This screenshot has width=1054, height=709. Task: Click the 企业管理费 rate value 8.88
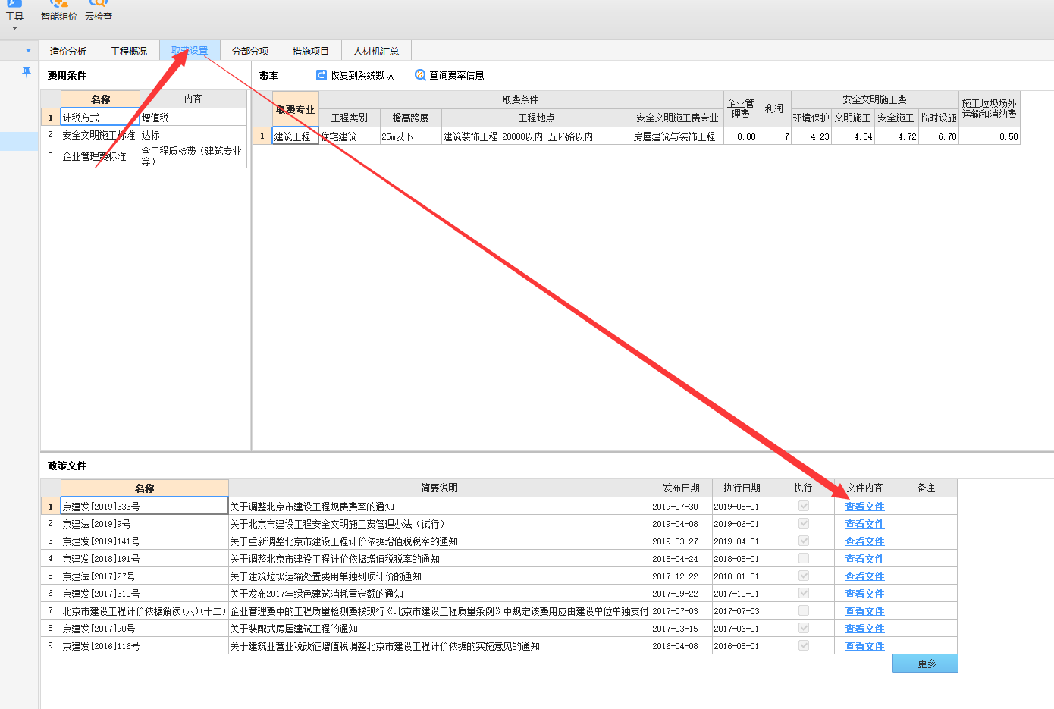coord(741,136)
